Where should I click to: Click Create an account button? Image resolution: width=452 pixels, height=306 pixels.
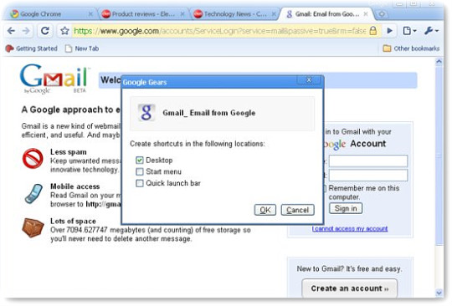click(x=349, y=288)
